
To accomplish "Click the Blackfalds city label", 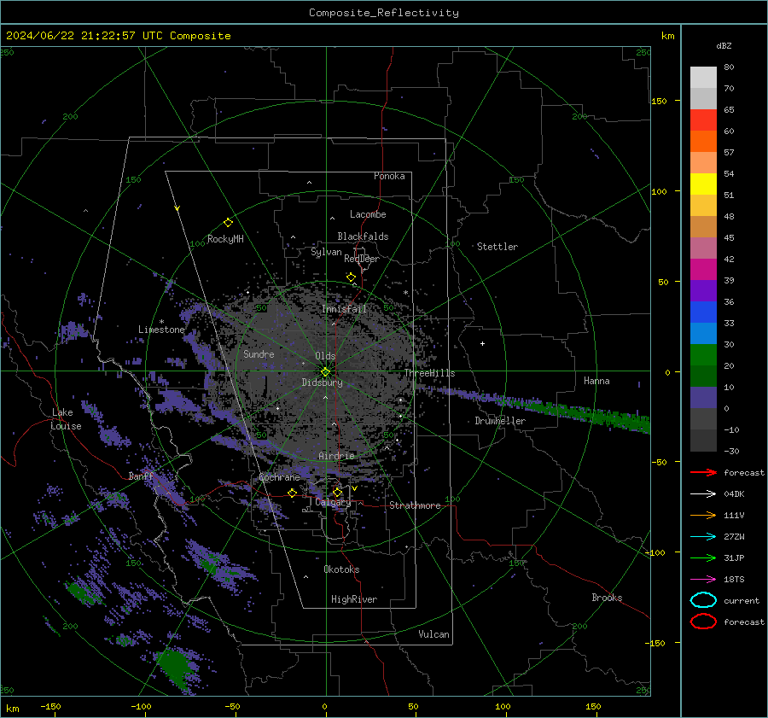I will 363,236.
